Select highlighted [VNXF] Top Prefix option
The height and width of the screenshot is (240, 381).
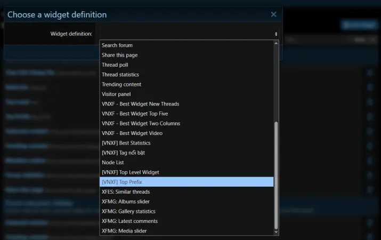(x=122, y=182)
